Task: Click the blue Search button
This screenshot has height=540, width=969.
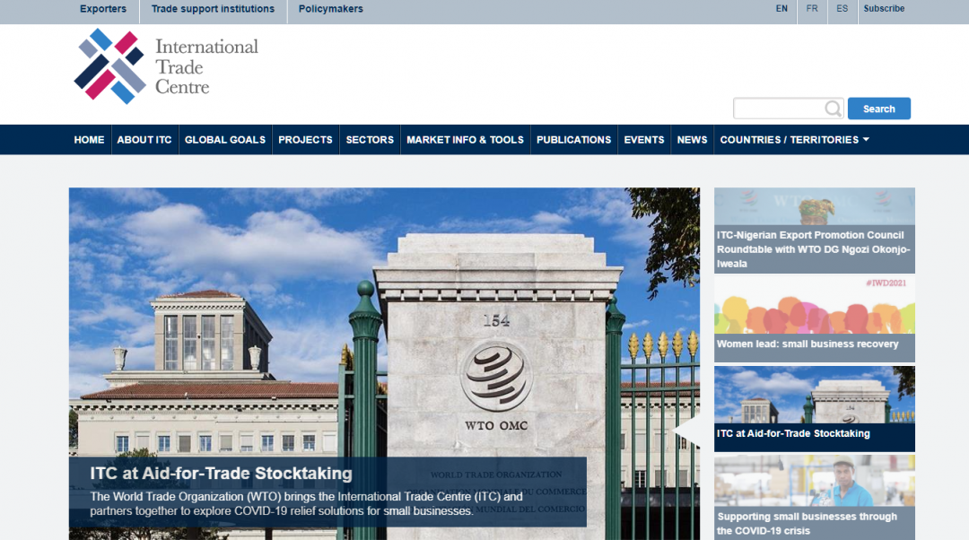Action: pos(878,109)
